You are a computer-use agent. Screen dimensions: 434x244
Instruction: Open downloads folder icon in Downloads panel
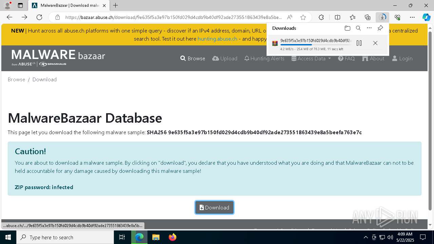coord(347,28)
